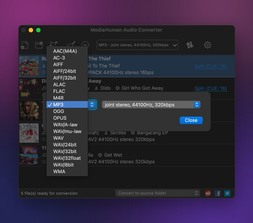253x223 pixels.
Task: Click the remove item minus icon
Action: pyautogui.click(x=85, y=44)
